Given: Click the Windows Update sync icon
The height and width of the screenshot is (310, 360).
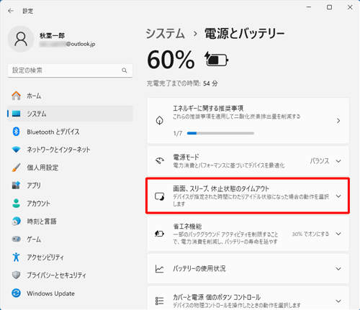Looking at the screenshot, I should tap(16, 293).
